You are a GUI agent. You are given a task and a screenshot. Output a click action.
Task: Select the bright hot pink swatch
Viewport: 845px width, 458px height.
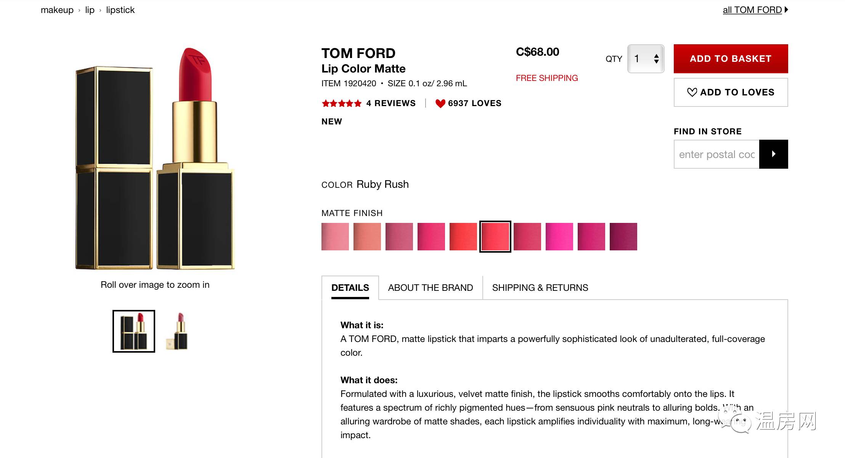click(x=559, y=237)
